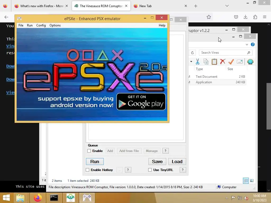The height and width of the screenshot is (203, 271).
Task: Open the ePSXe Options menu
Action: click(55, 25)
